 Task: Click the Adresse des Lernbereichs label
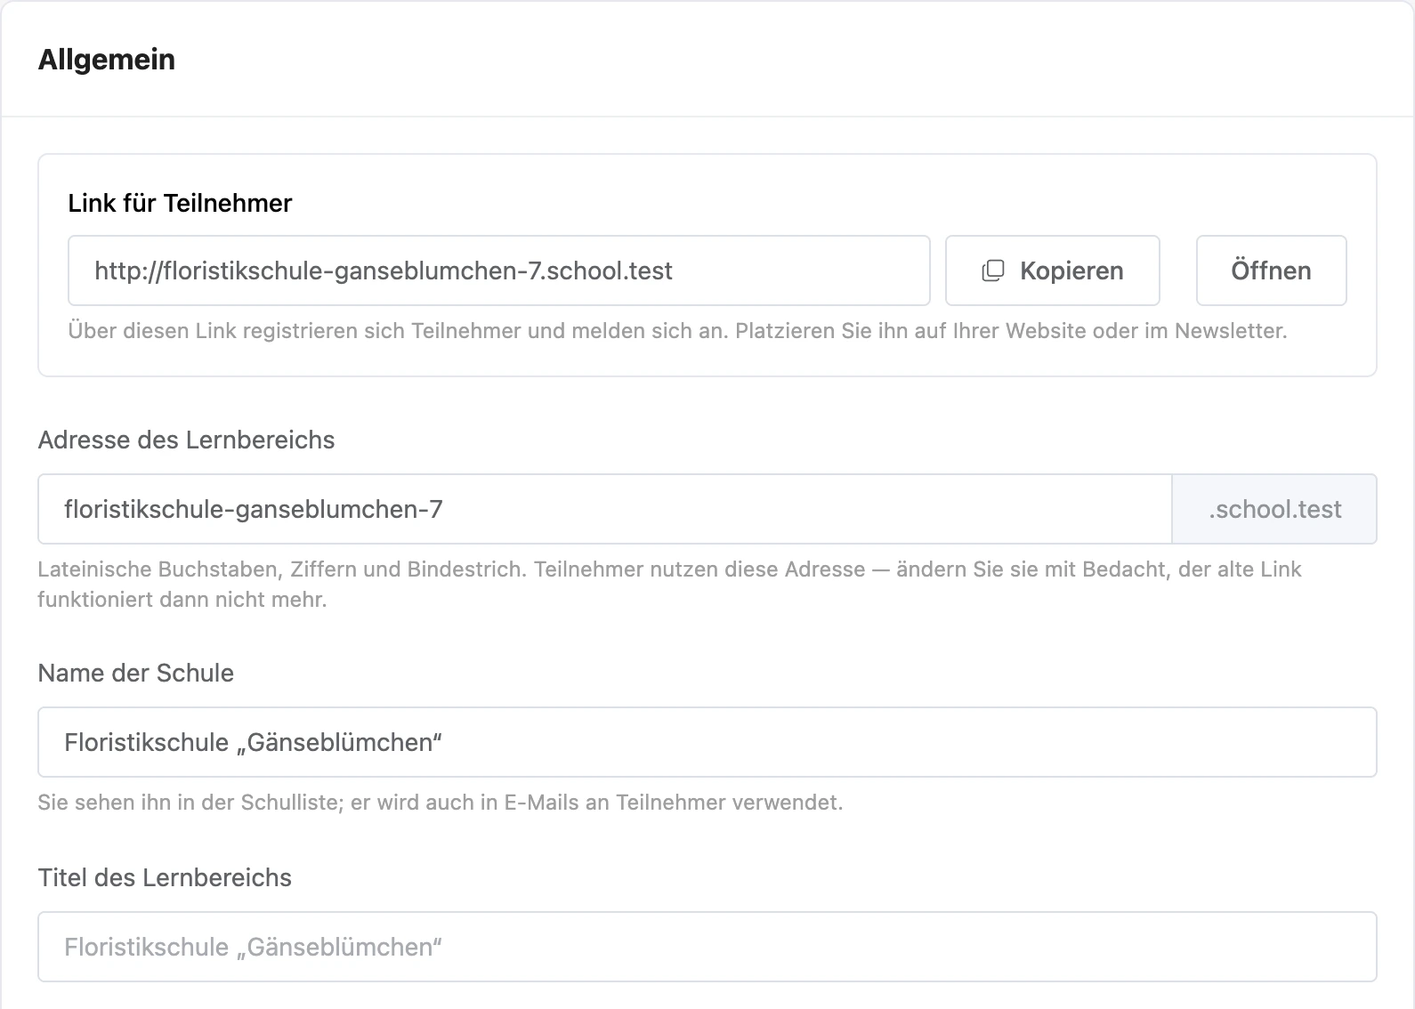tap(186, 440)
